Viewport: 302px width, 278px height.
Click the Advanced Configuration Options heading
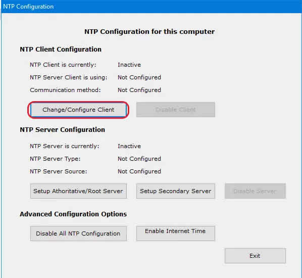coord(73,214)
